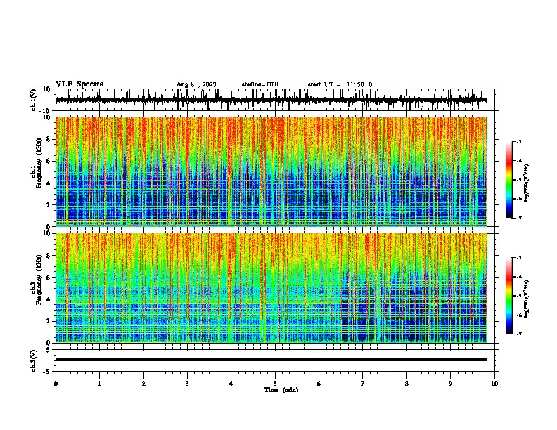
Task: Click the time axis tick label "10"
Action: 494,384
